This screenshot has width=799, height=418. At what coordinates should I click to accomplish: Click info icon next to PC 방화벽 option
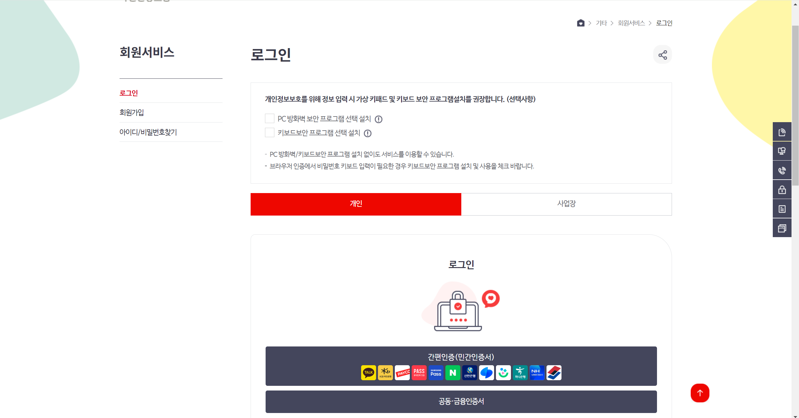(379, 119)
